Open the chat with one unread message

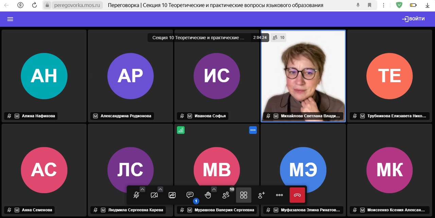coord(190,195)
